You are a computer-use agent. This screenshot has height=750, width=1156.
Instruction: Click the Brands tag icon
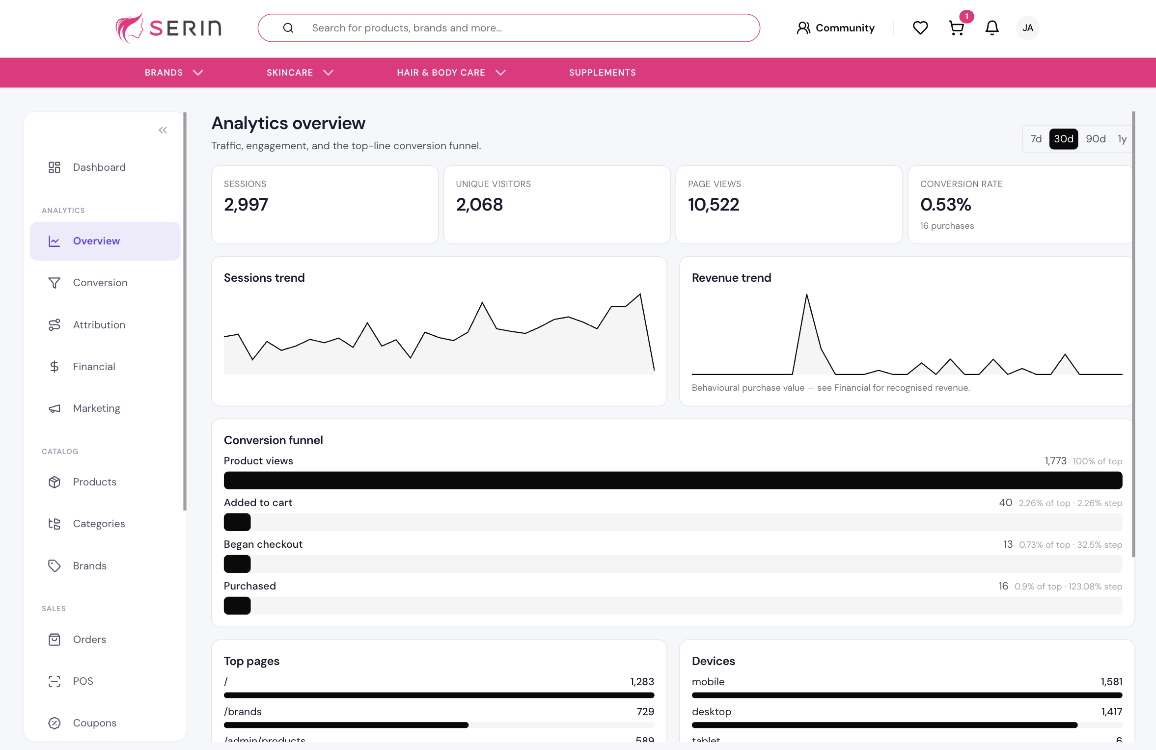[x=55, y=566]
